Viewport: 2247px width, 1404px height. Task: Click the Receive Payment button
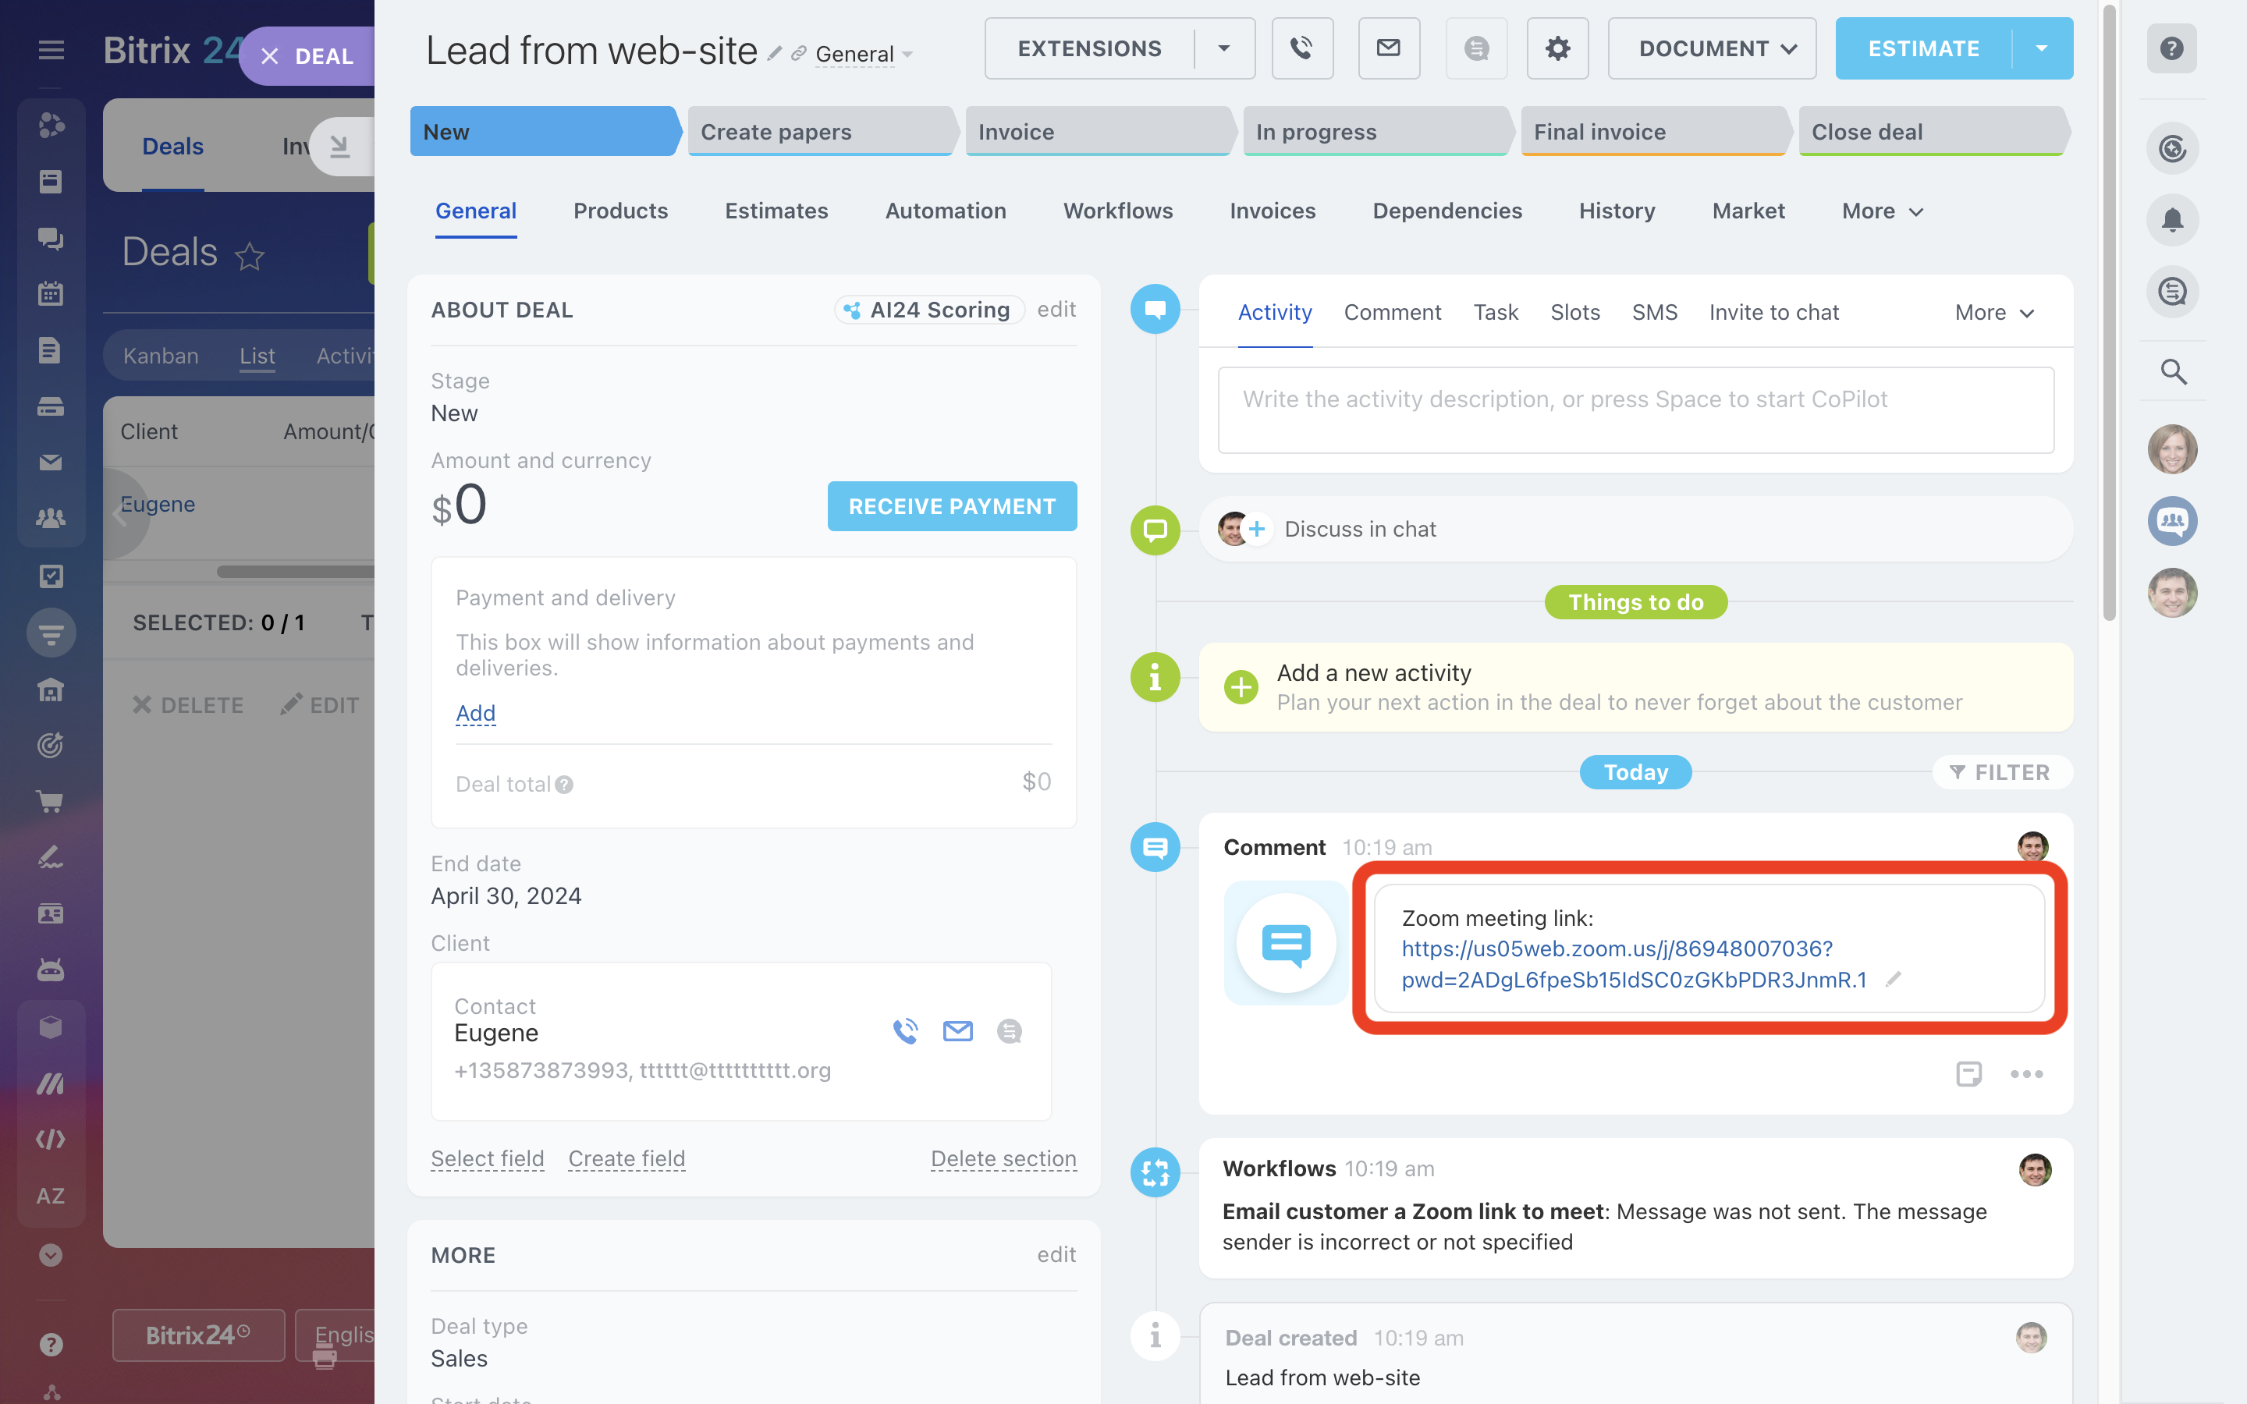coord(952,506)
